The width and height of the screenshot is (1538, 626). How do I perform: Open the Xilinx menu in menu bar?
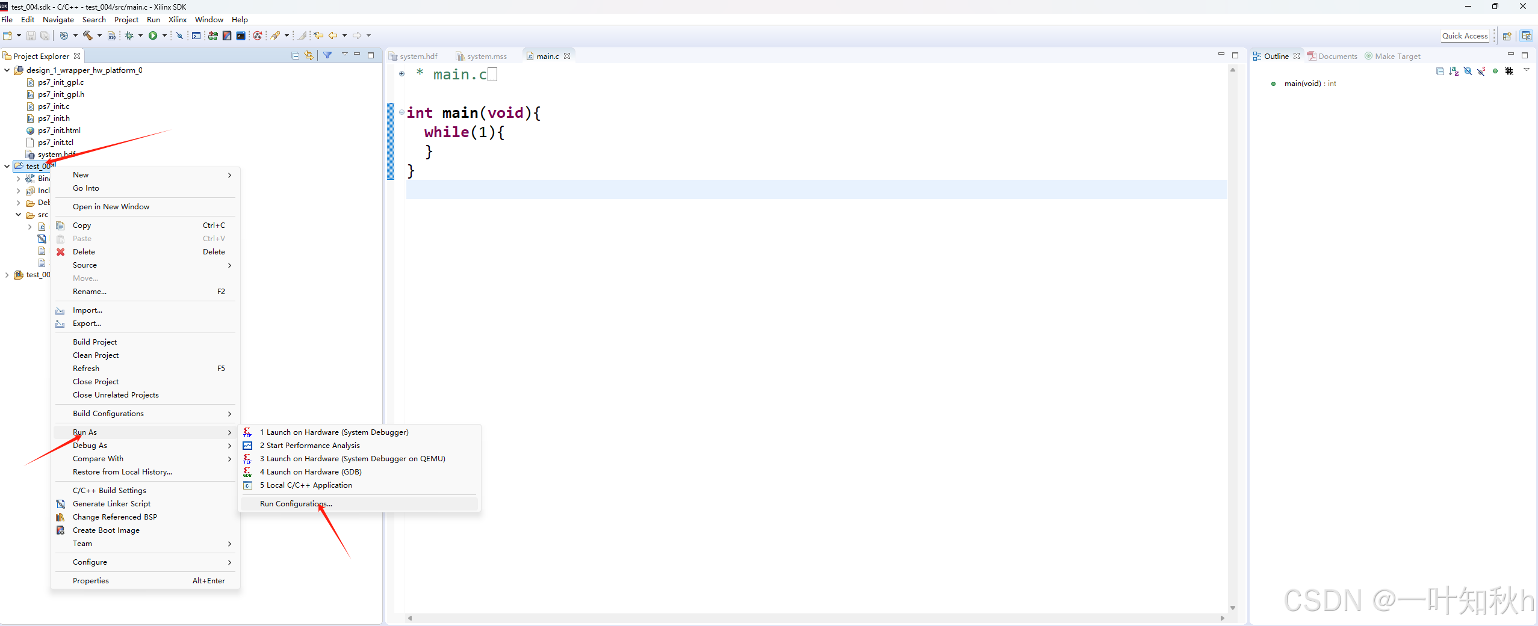(177, 19)
